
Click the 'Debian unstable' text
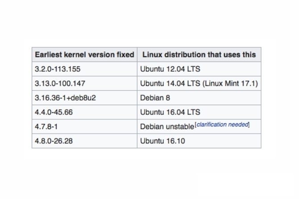point(167,127)
